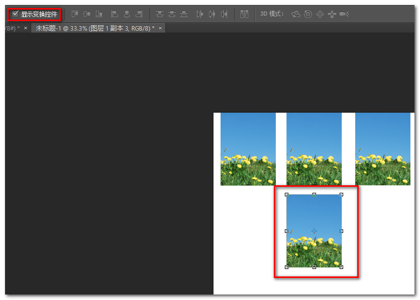This screenshot has height=300, width=420.
Task: Select the 3D roll object icon
Action: [308, 14]
